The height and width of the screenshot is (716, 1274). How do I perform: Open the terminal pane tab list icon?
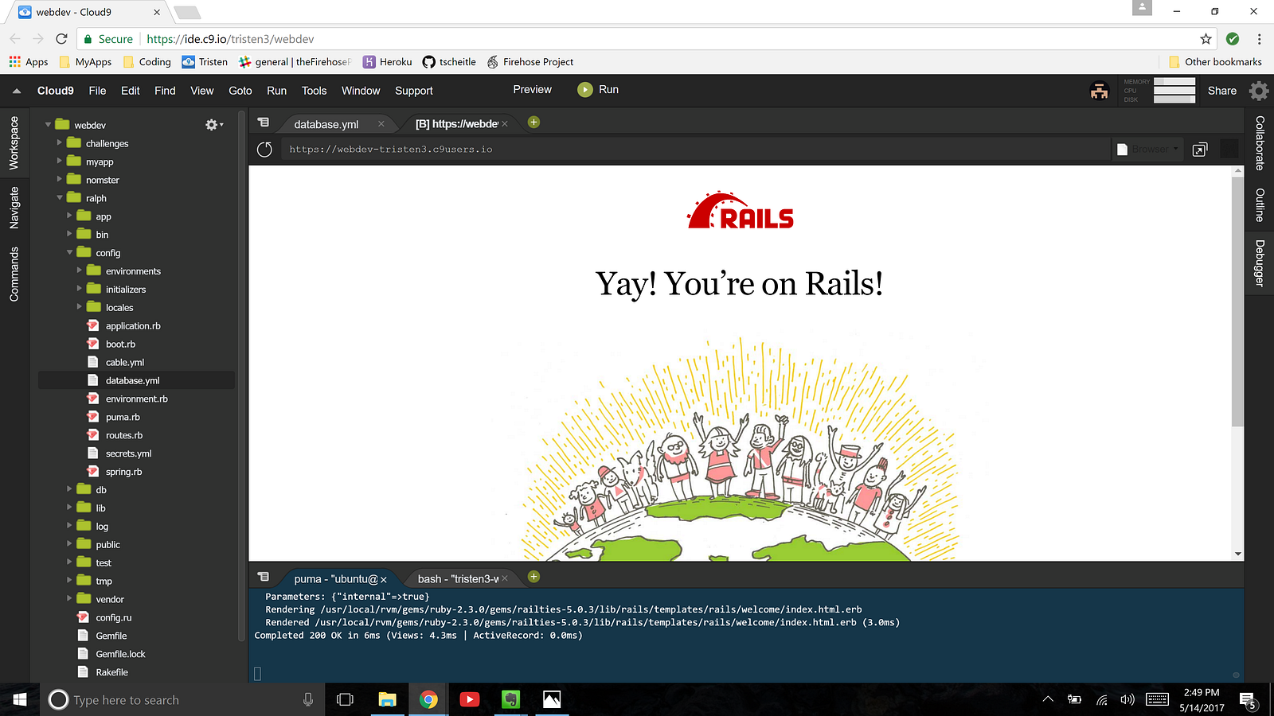264,578
